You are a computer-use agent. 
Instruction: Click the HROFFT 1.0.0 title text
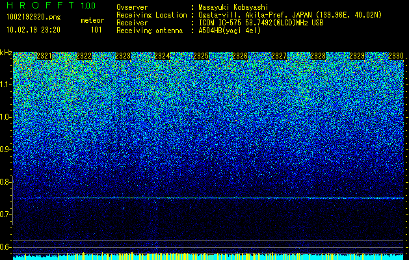51,5
